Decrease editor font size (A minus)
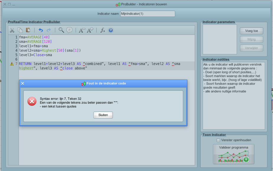Viewport: 273px width, 171px height. [x=82, y=30]
